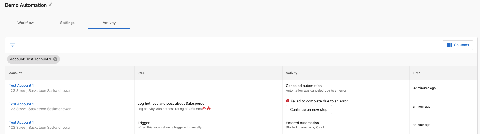480x134 pixels.
Task: Sort by the Account column header
Action: pyautogui.click(x=15, y=73)
